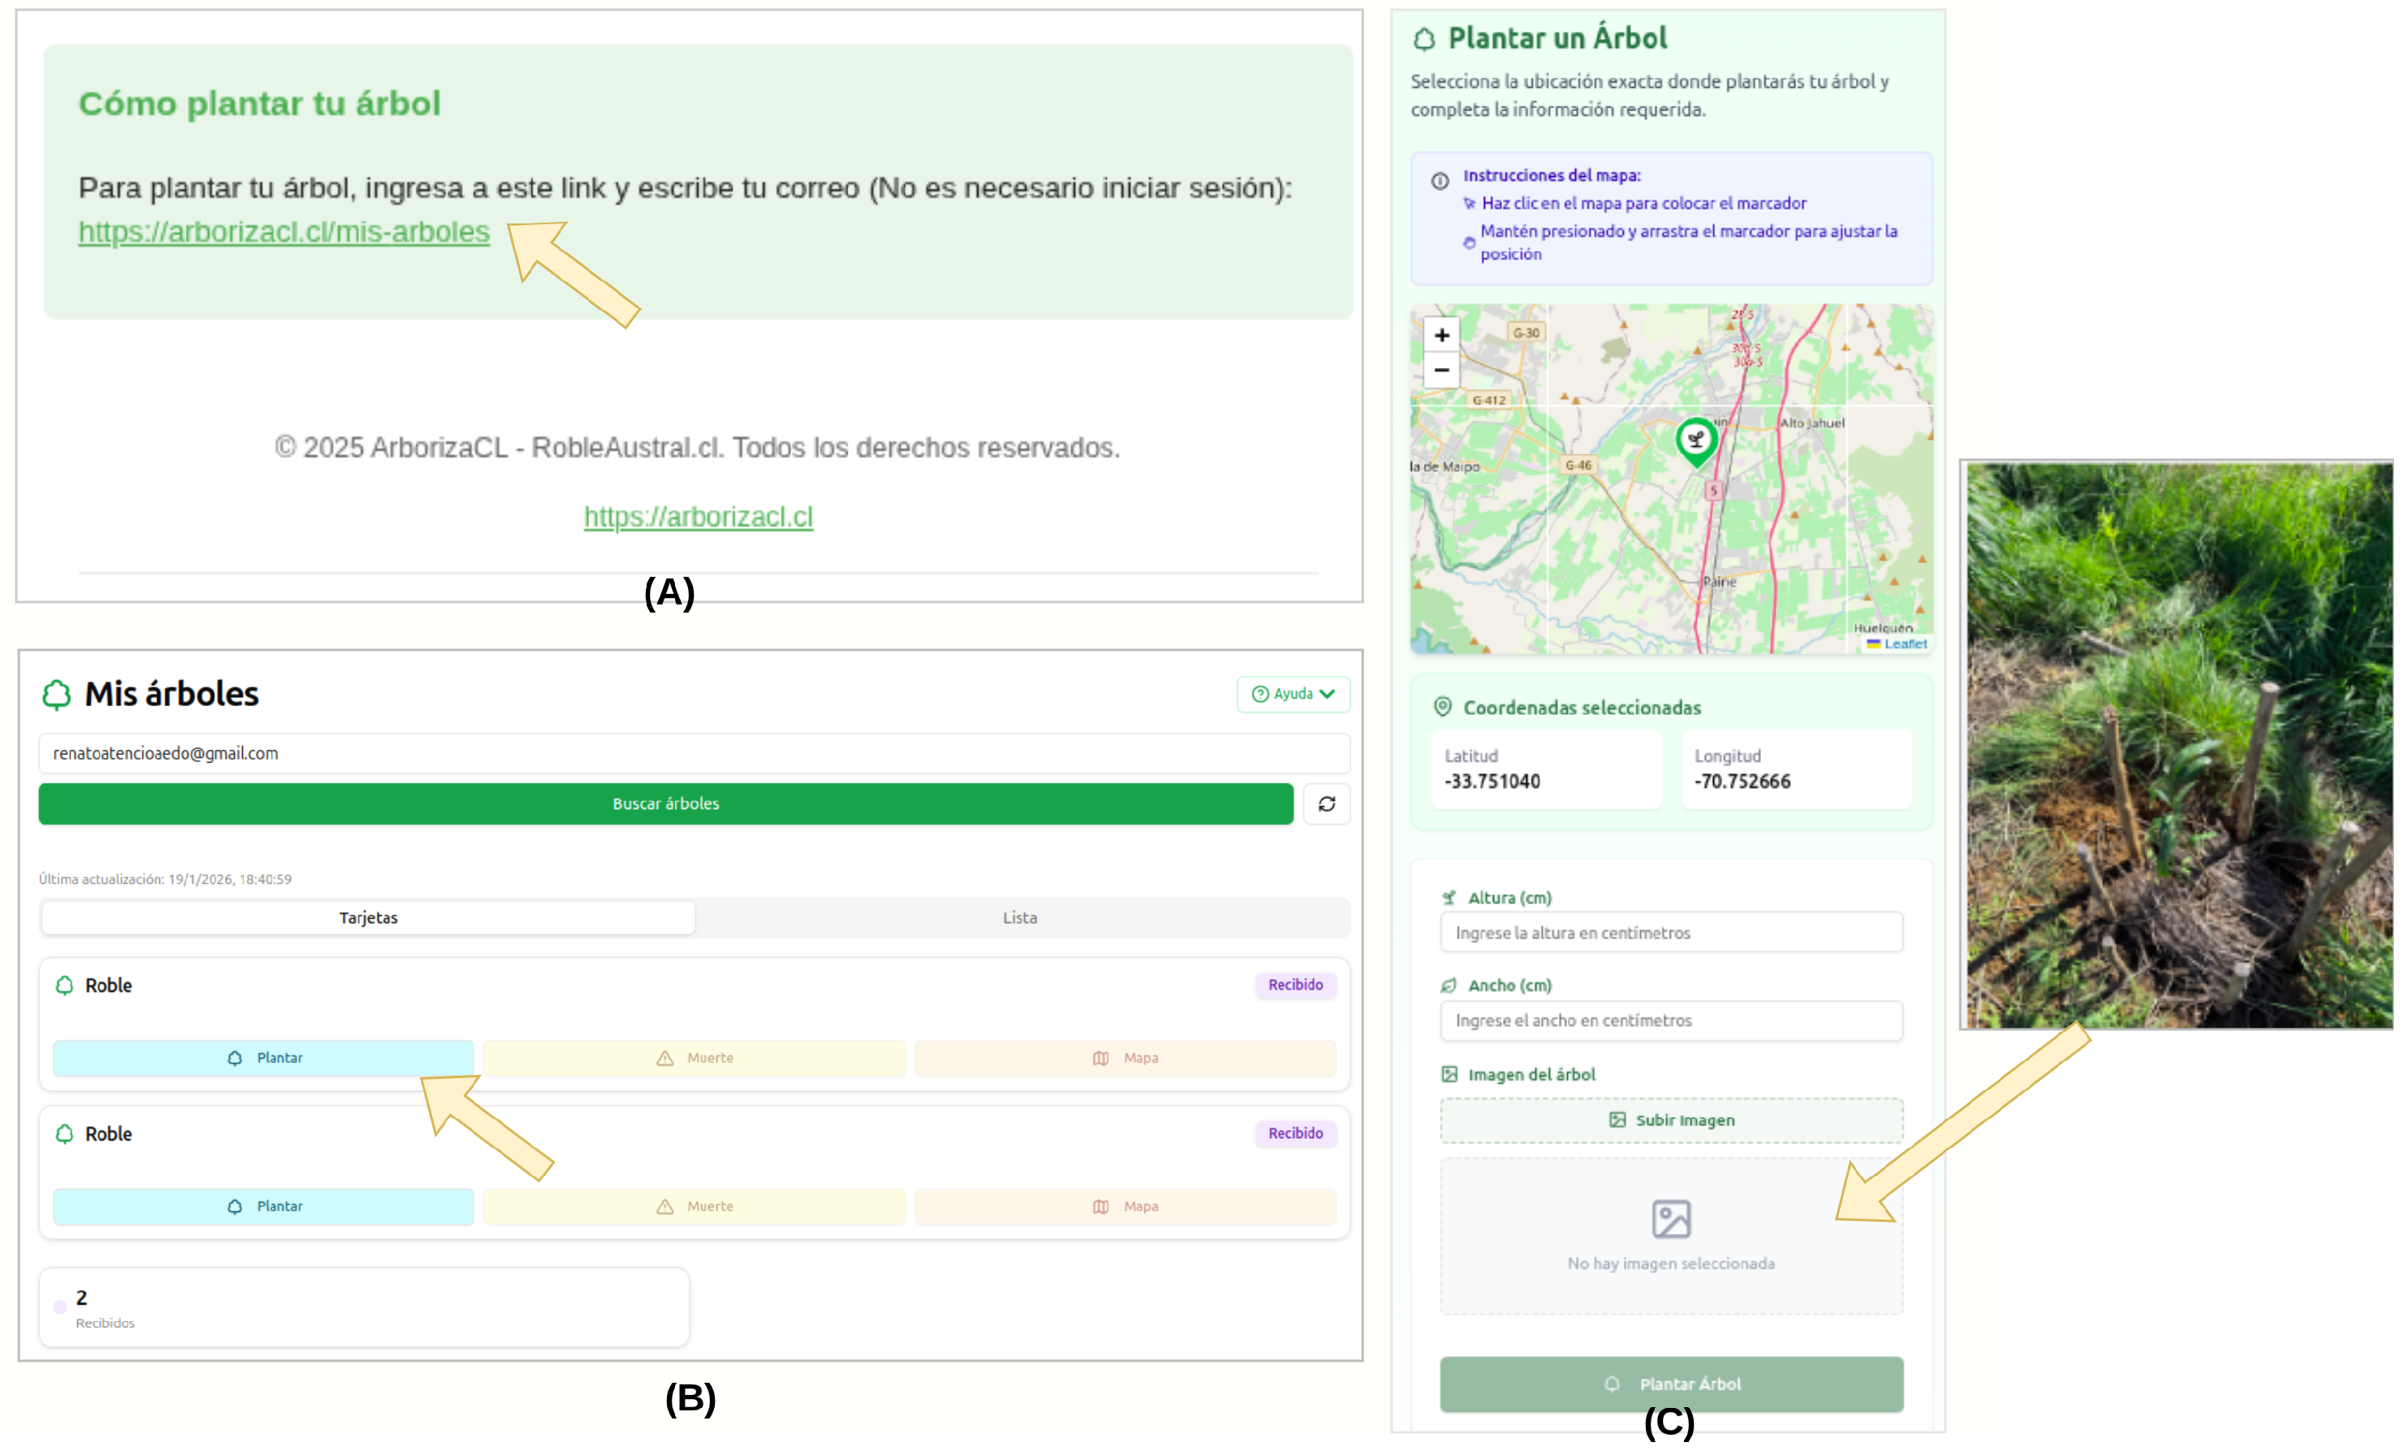Switch to the Tarjetas view tab
2407x1451 pixels.
point(368,917)
